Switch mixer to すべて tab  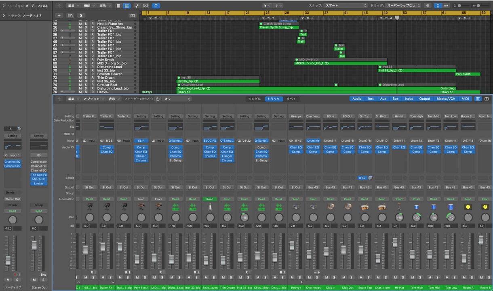click(291, 99)
